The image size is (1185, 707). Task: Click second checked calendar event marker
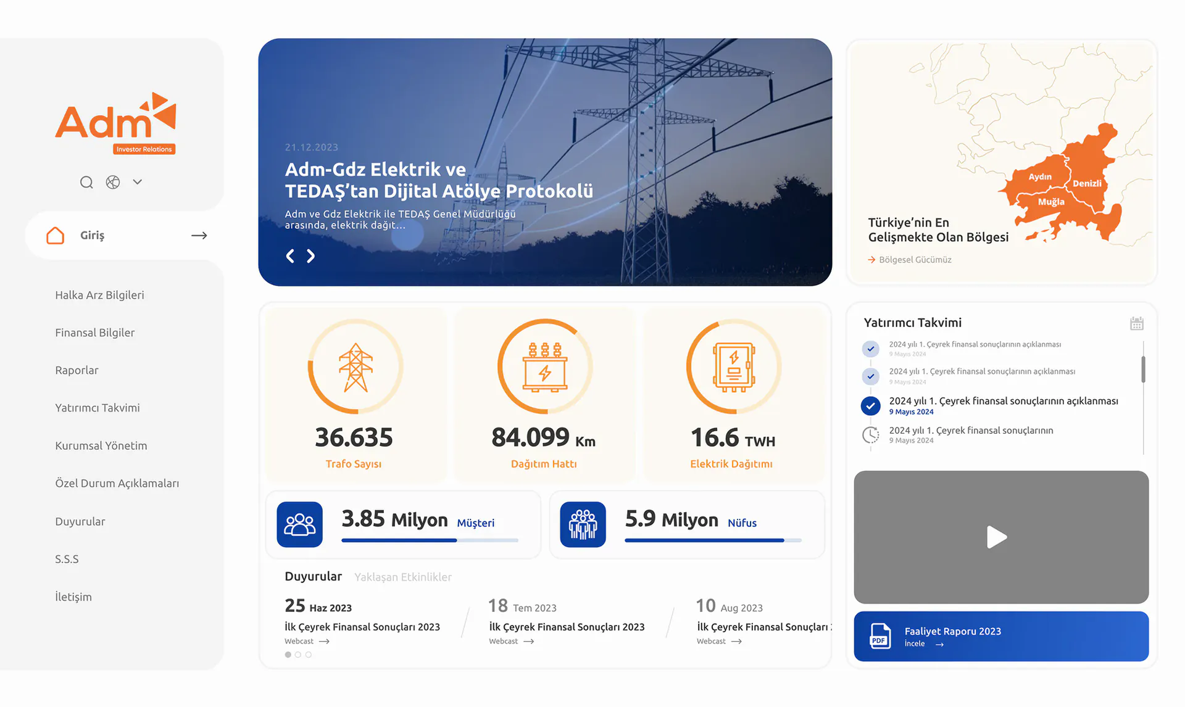[x=871, y=376]
